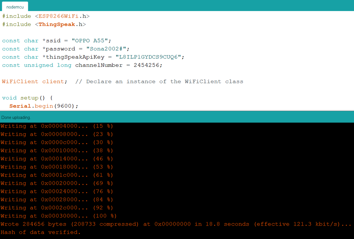Click console line 'Writing at 0x00020000... (69 %)'
Image resolution: width=354 pixels, height=239 pixels.
[57, 183]
